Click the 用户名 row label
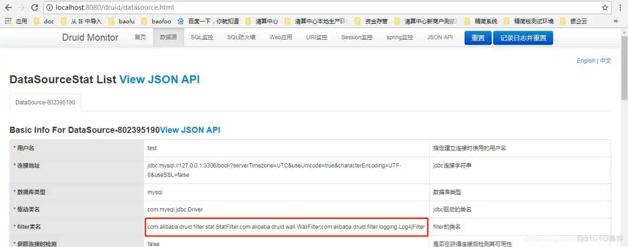 [24, 148]
